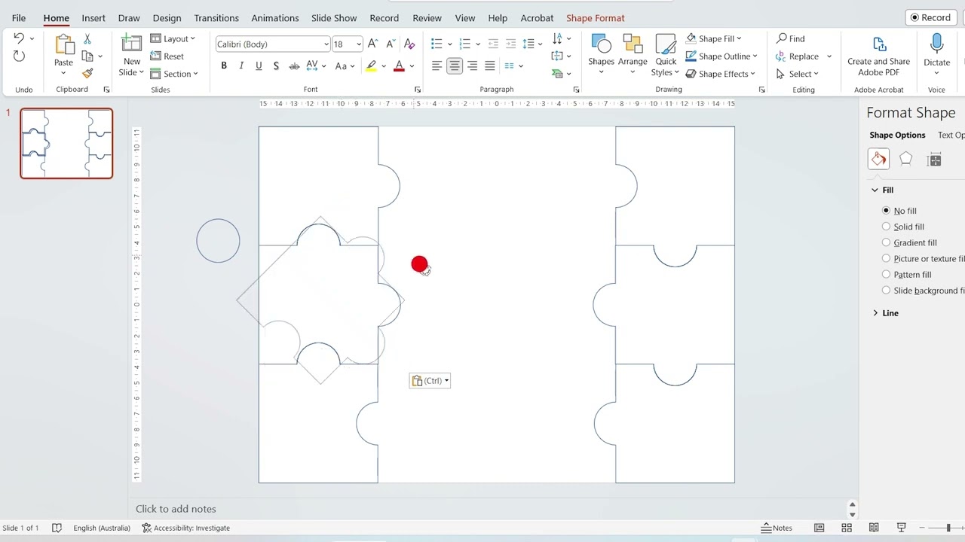
Task: Select Pattern fill option
Action: [x=886, y=274]
